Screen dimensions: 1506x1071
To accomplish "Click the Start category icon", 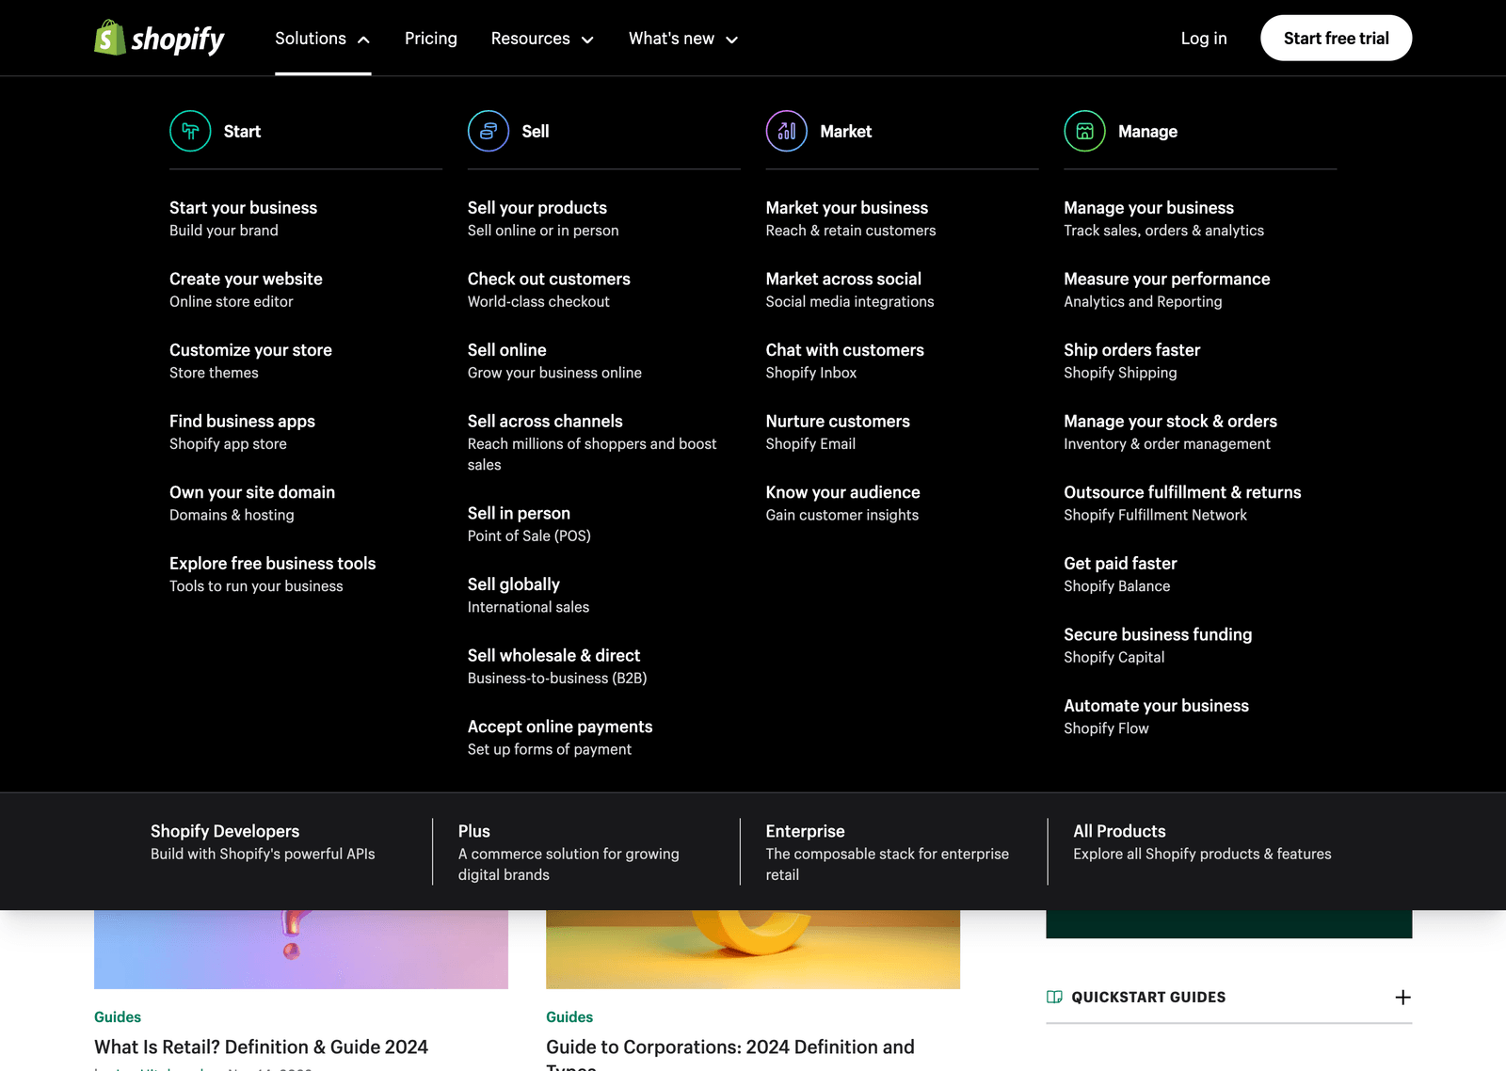I will coord(190,131).
